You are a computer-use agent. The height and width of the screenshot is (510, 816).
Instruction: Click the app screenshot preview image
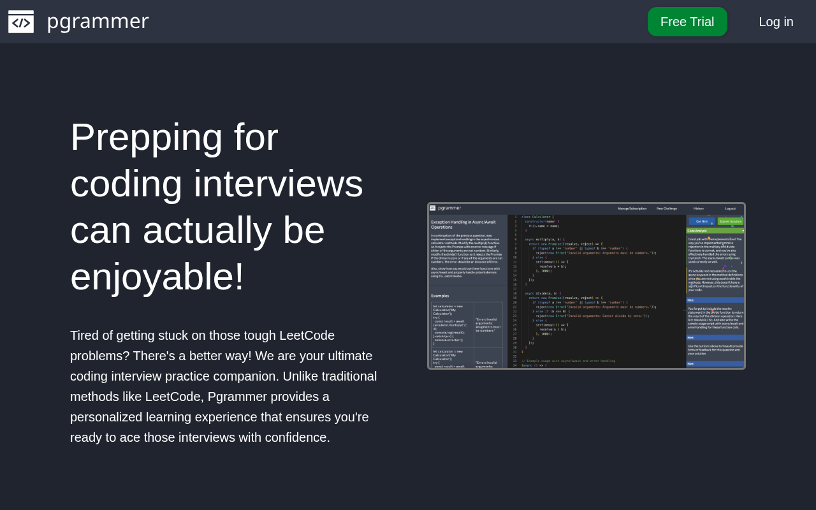point(586,286)
